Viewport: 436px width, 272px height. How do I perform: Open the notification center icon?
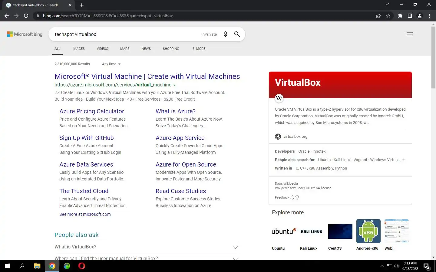[x=427, y=266]
